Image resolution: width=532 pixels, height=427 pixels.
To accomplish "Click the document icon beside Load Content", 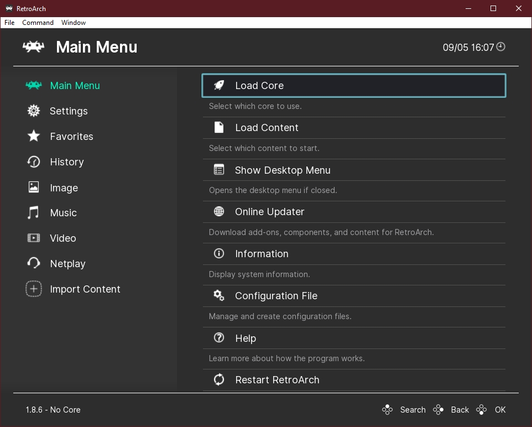I will [x=219, y=128].
